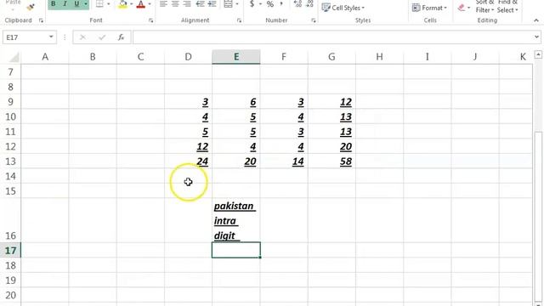Open Cell Styles gallery
The image size is (544, 306).
343,8
